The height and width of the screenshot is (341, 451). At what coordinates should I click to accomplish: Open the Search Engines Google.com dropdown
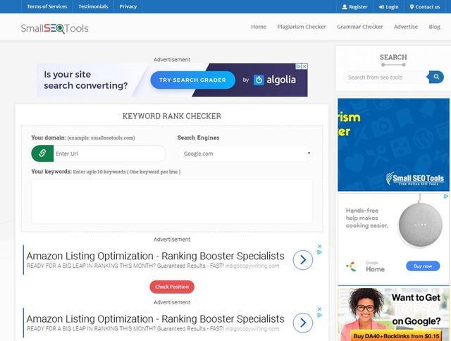(246, 154)
